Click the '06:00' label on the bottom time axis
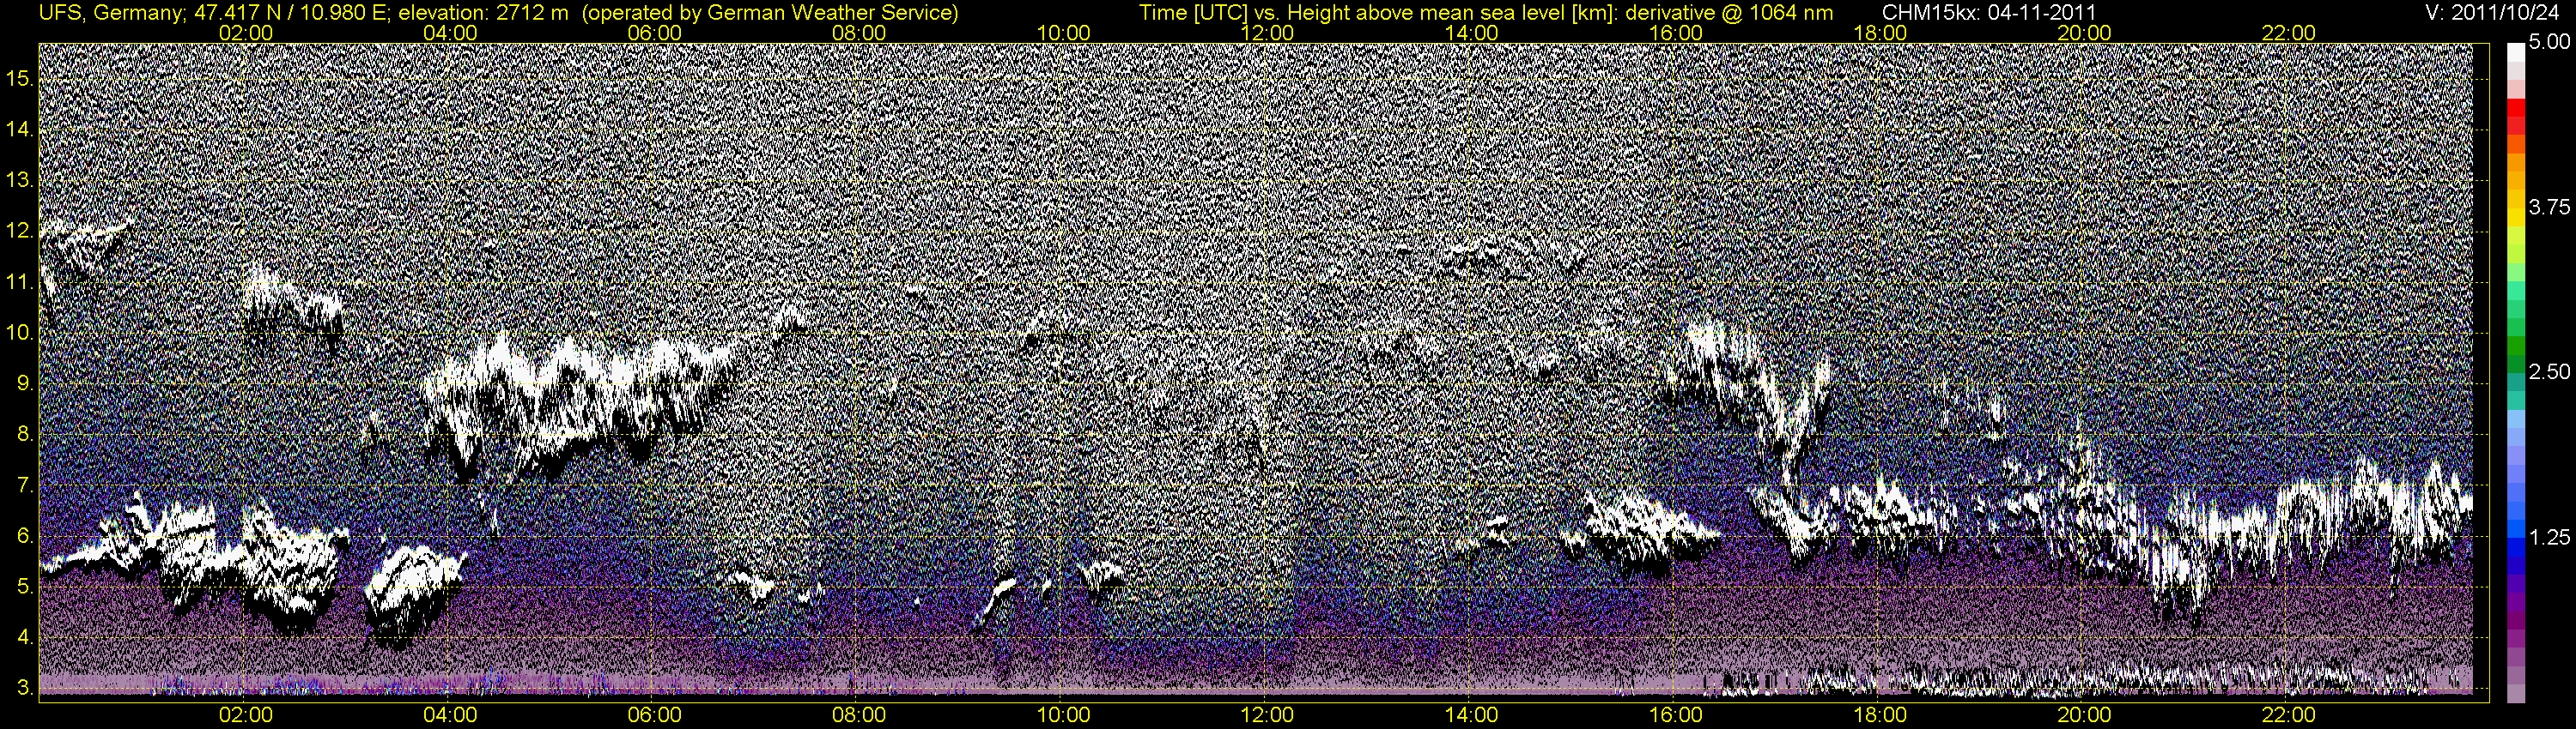The height and width of the screenshot is (729, 2576). [655, 716]
